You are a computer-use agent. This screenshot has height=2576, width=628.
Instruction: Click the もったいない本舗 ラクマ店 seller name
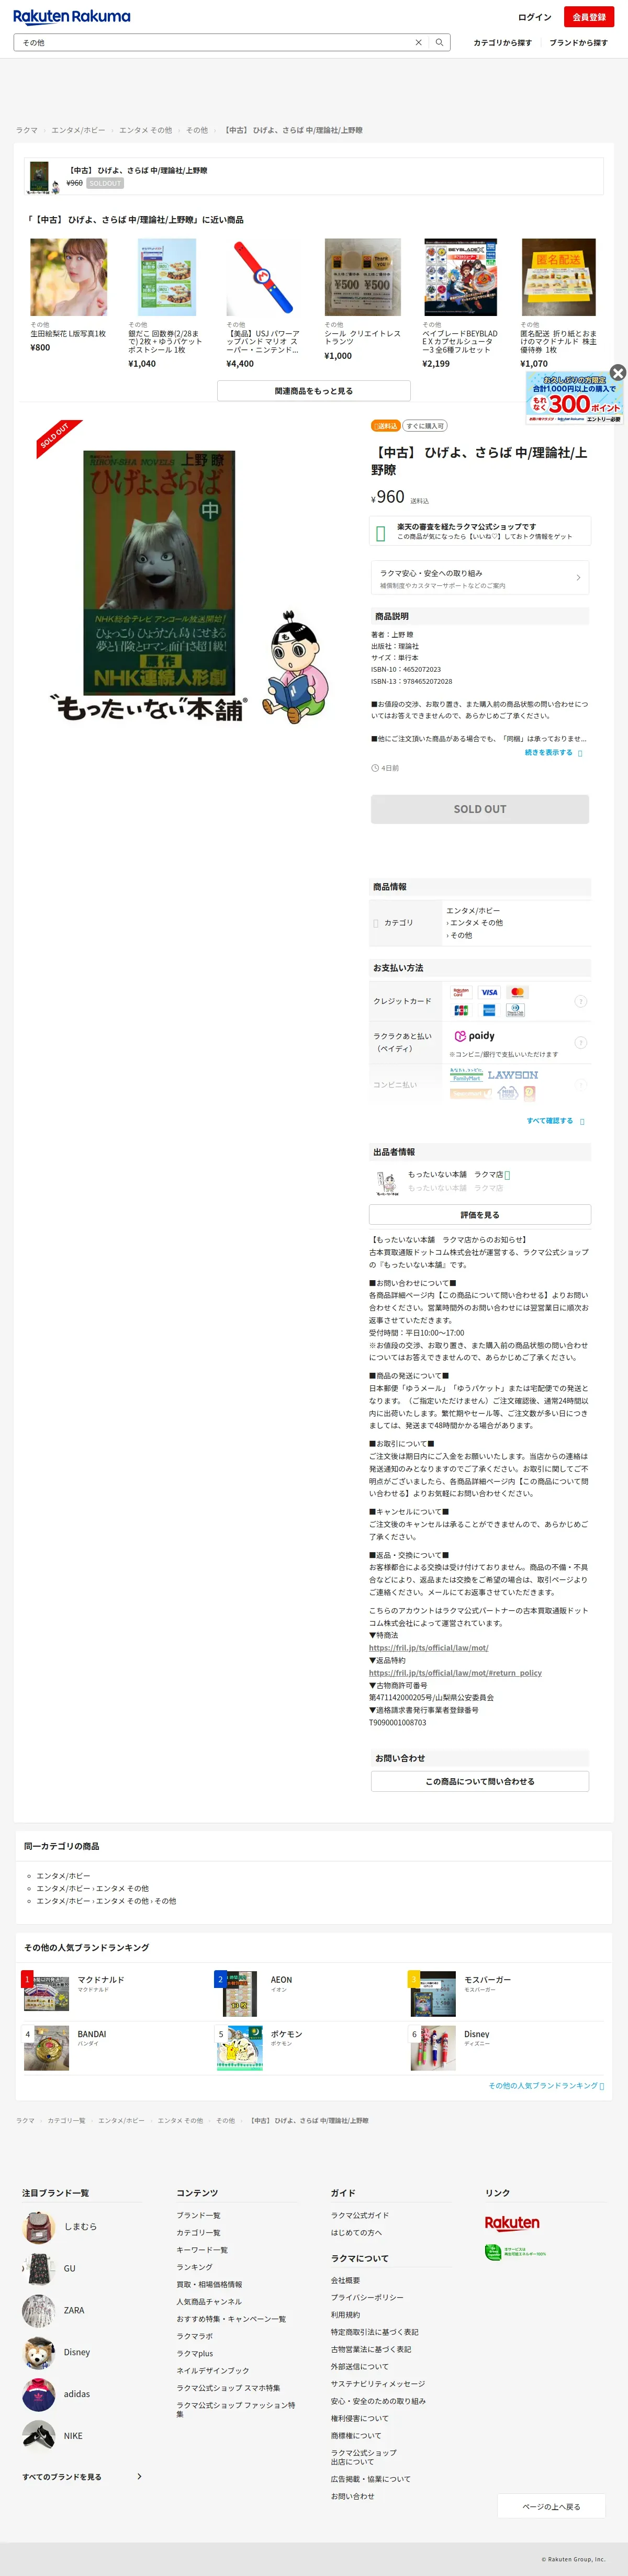(455, 1174)
